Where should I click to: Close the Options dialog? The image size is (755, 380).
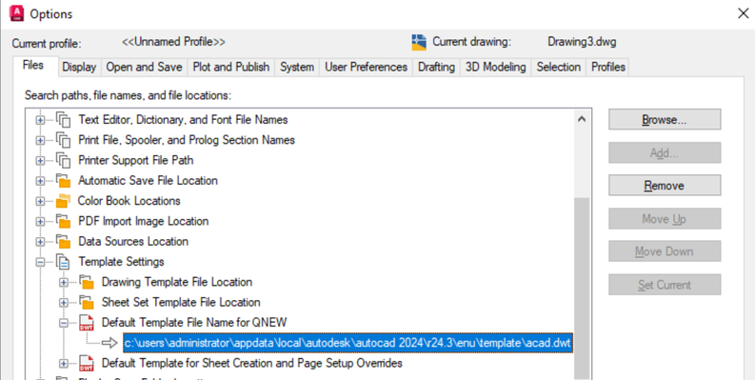pyautogui.click(x=743, y=13)
